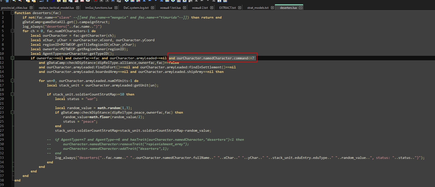Click the commented removeTrait("replenishment_army") line

tap(118, 144)
